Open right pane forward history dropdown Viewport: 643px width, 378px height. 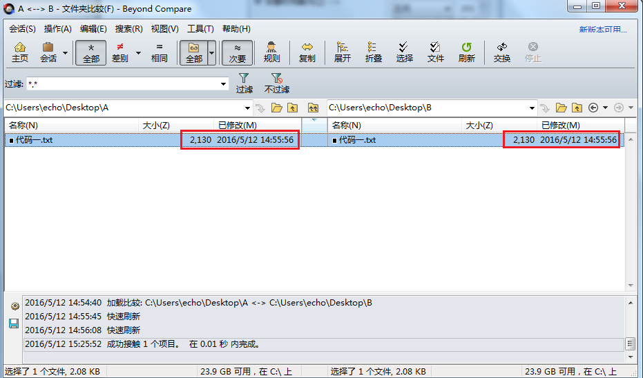tap(631, 108)
